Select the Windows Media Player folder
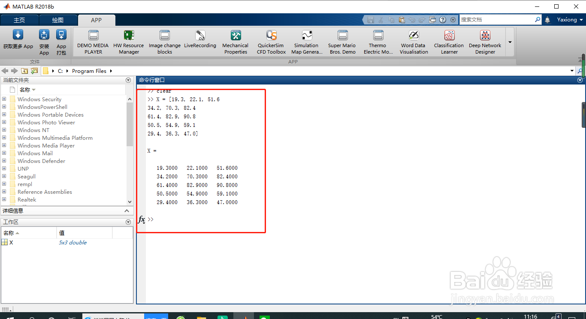 pyautogui.click(x=46, y=145)
